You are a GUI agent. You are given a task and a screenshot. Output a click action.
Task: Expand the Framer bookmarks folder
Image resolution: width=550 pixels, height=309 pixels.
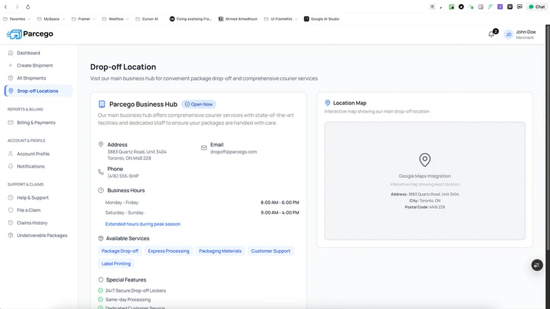(x=84, y=19)
